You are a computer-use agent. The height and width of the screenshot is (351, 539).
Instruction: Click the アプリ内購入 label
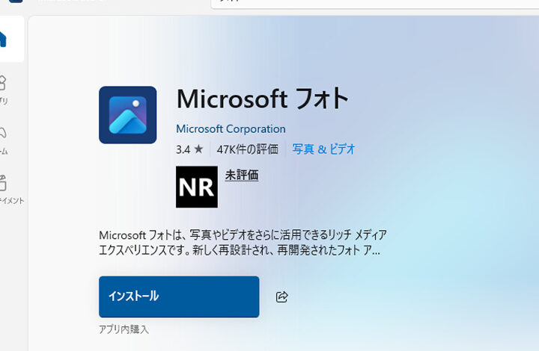click(124, 329)
